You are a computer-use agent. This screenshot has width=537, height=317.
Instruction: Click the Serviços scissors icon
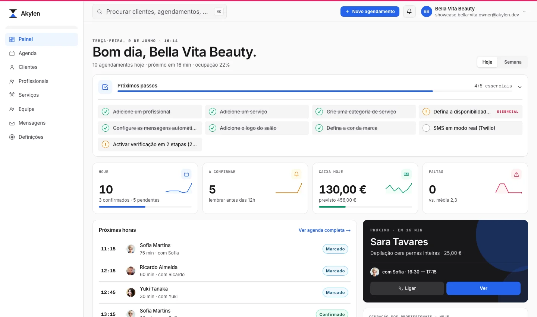pyautogui.click(x=12, y=95)
